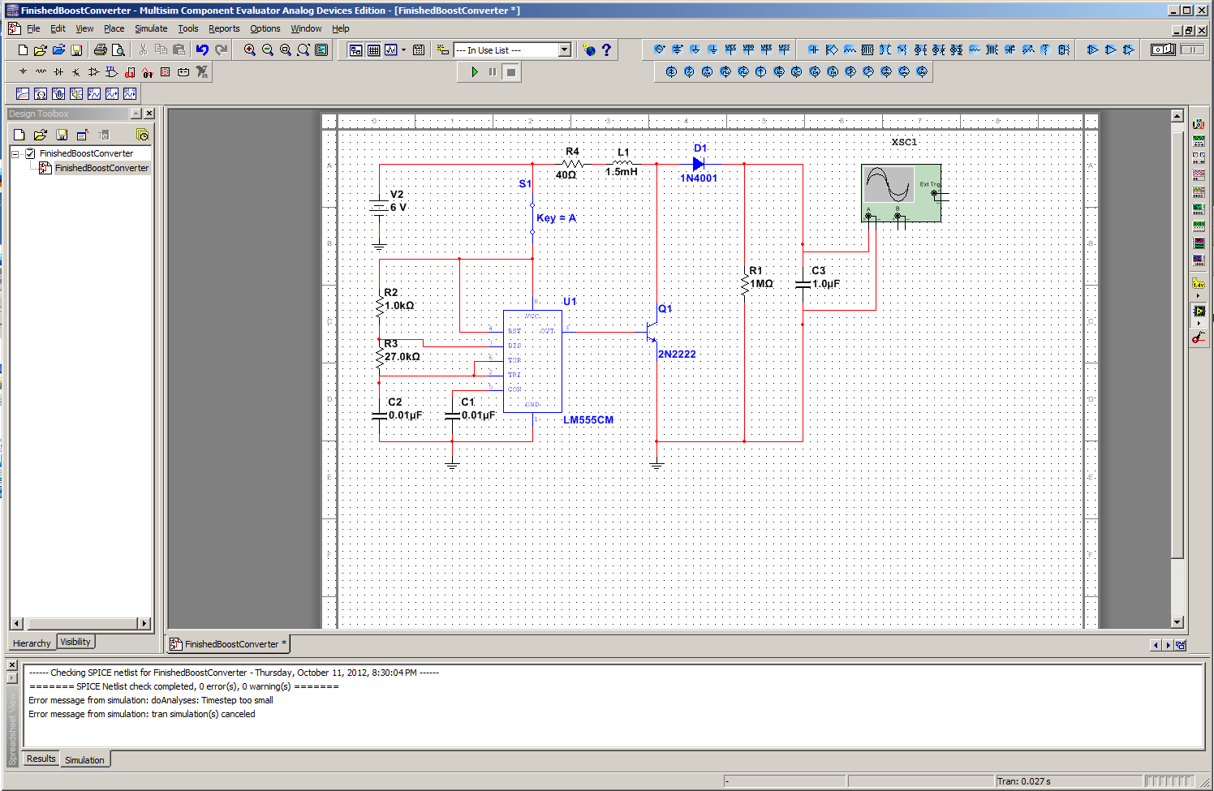The image size is (1214, 791).
Task: Switch to the Results tab
Action: pos(41,759)
